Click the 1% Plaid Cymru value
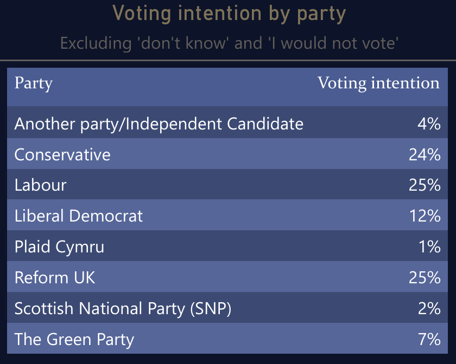This screenshot has height=364, width=456. tap(429, 246)
